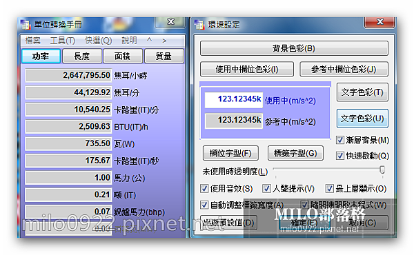Click the 卡路里(IT)/秒 value field

click(68, 161)
